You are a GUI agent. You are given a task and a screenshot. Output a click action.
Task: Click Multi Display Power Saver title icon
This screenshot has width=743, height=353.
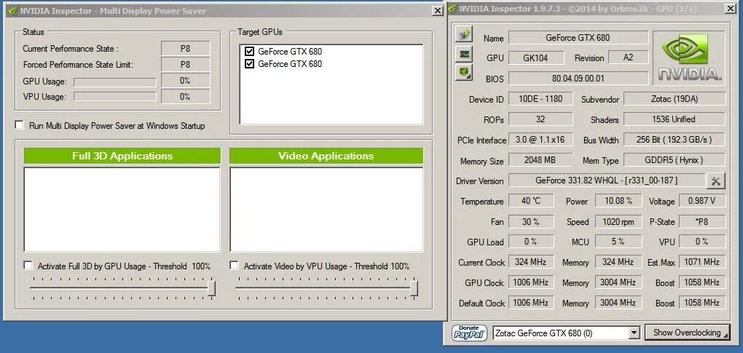click(13, 10)
